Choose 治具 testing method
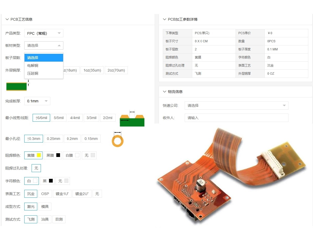The height and width of the screenshot is (235, 313). tap(45, 219)
